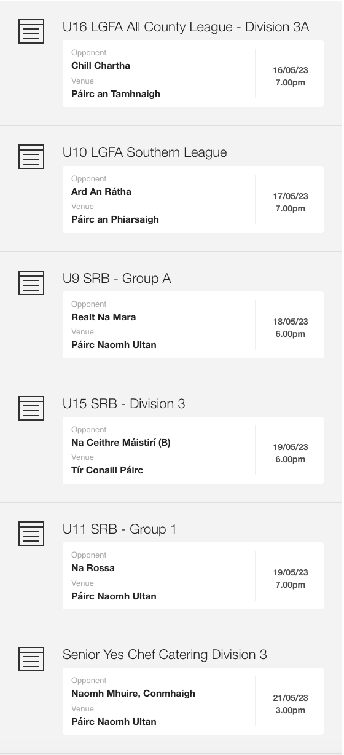Click the Naomh Mhuire, Conmhaigh opponent
Image resolution: width=344 pixels, height=755 pixels.
coord(133,694)
